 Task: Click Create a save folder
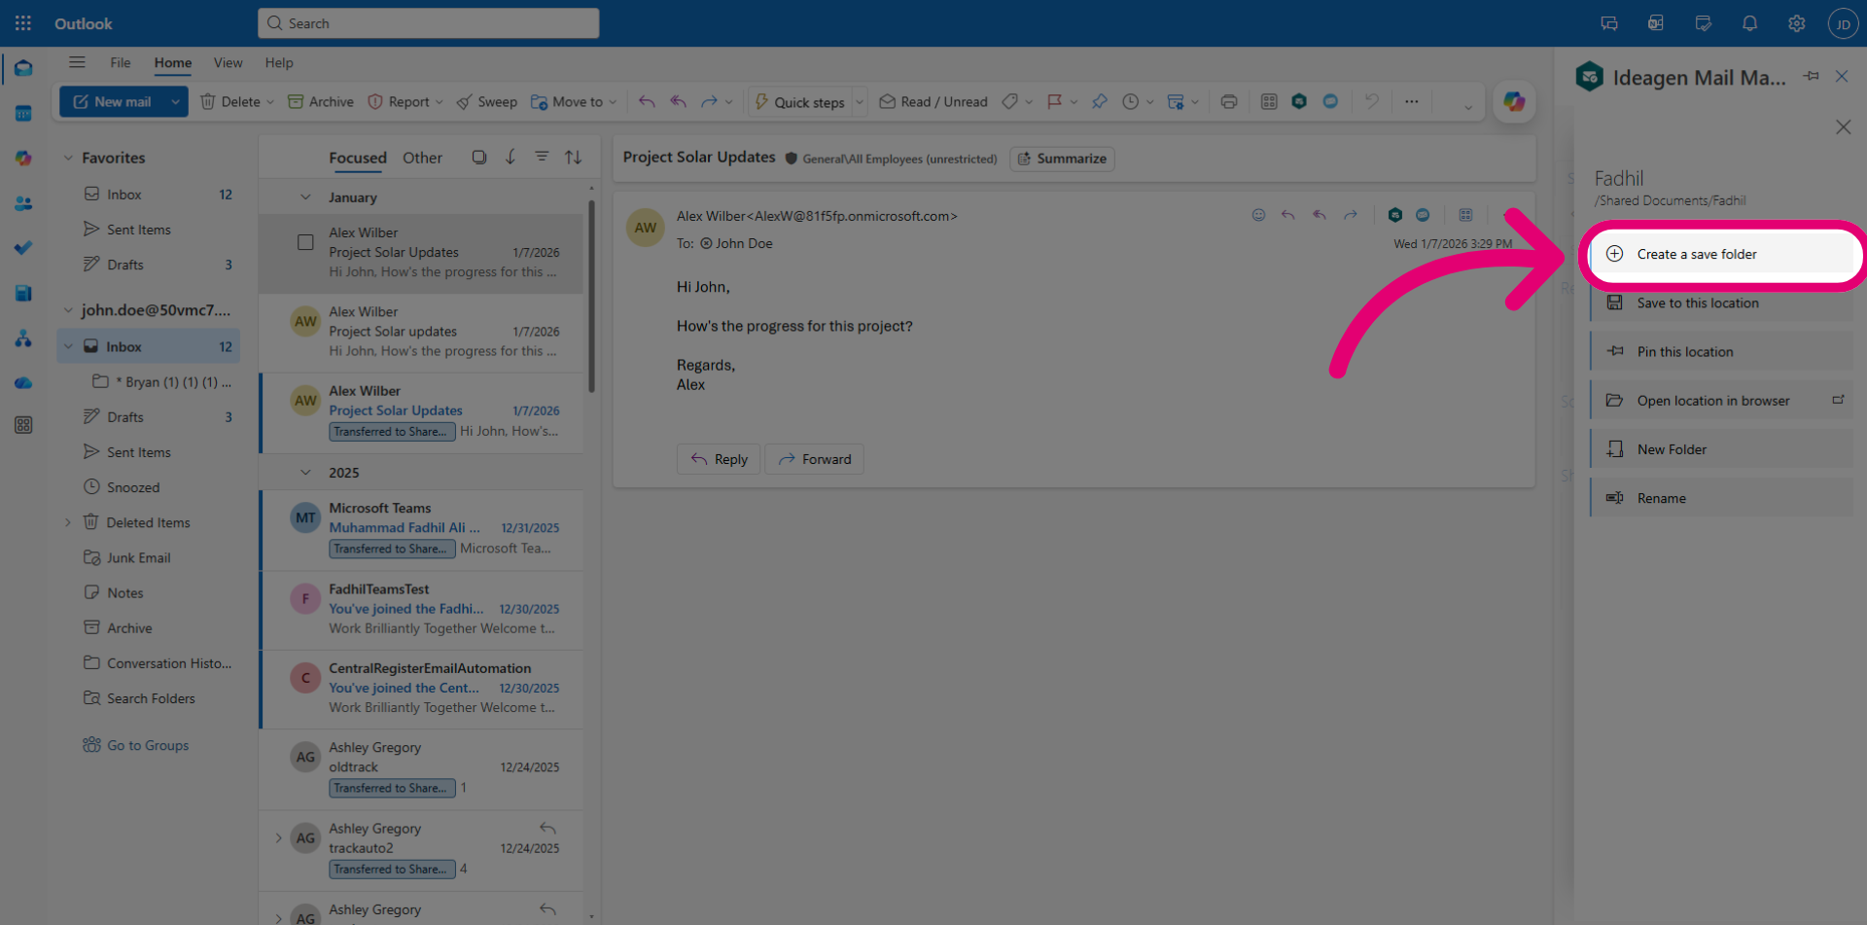[x=1723, y=254]
